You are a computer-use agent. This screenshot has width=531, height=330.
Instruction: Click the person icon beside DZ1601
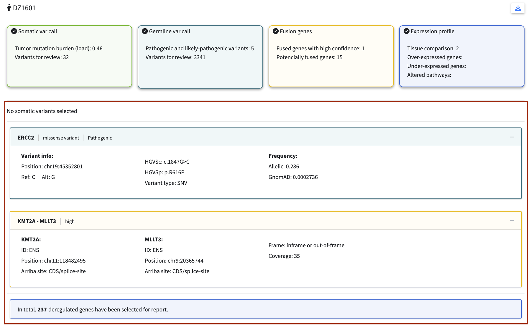tap(9, 8)
